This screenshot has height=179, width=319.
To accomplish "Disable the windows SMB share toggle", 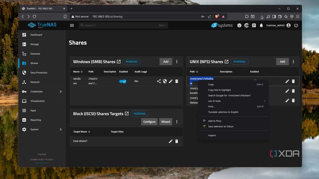I will (123, 81).
